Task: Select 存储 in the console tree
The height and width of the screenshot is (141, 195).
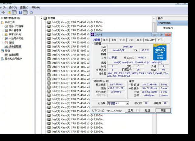Action: click(7, 51)
